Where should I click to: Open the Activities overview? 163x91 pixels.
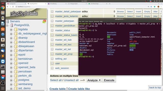pos(4,1)
